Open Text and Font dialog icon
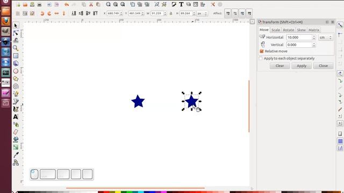 181,4
